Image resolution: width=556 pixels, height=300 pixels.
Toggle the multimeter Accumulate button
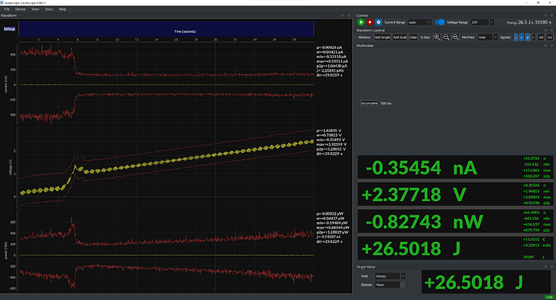(369, 103)
